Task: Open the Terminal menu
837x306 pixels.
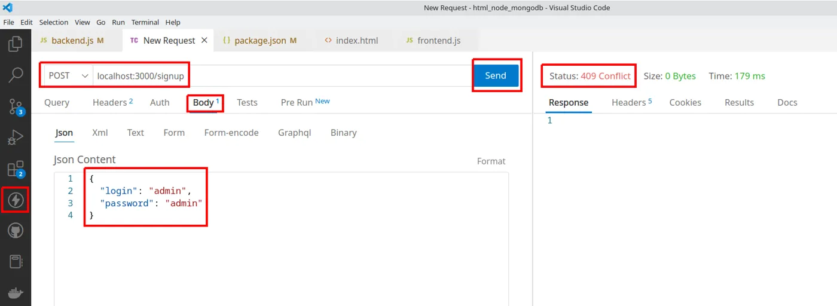Action: point(145,22)
